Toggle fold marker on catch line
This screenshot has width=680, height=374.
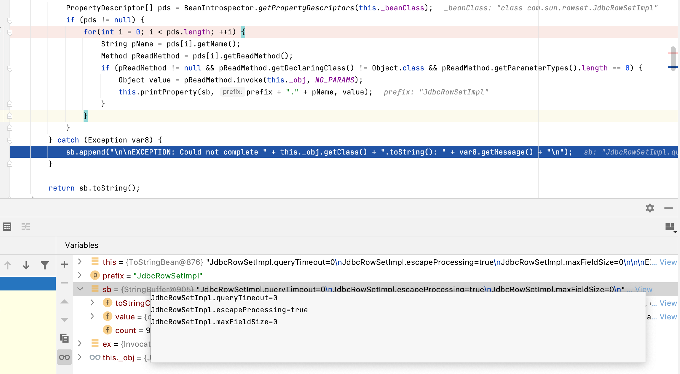(x=10, y=140)
